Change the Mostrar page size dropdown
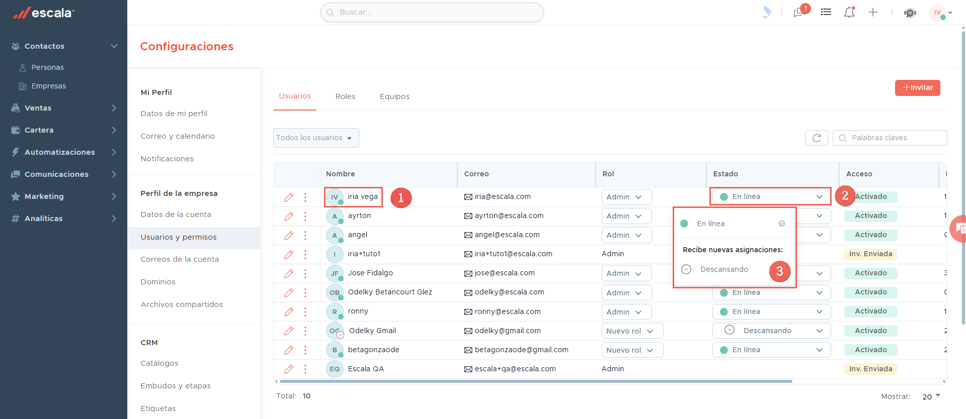Screen dimensions: 966x419 (931, 396)
